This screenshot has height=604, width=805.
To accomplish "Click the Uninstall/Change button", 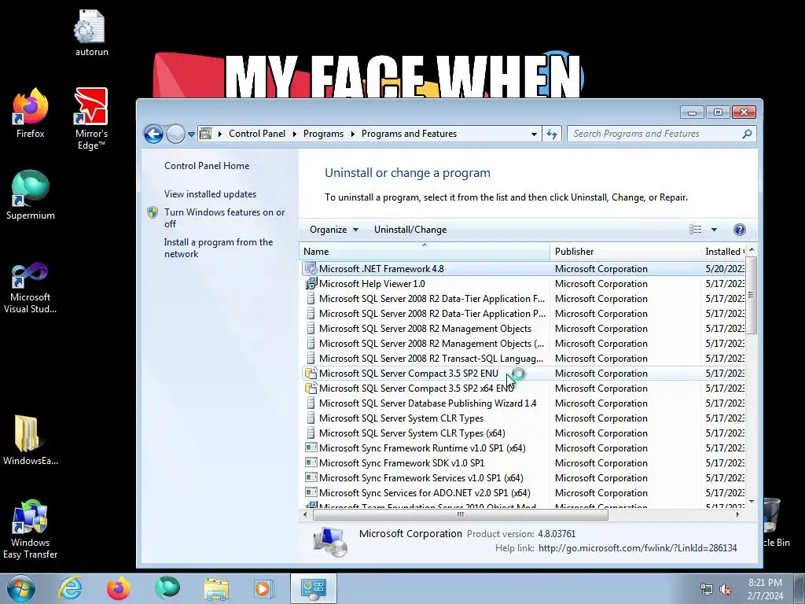I will coord(410,230).
